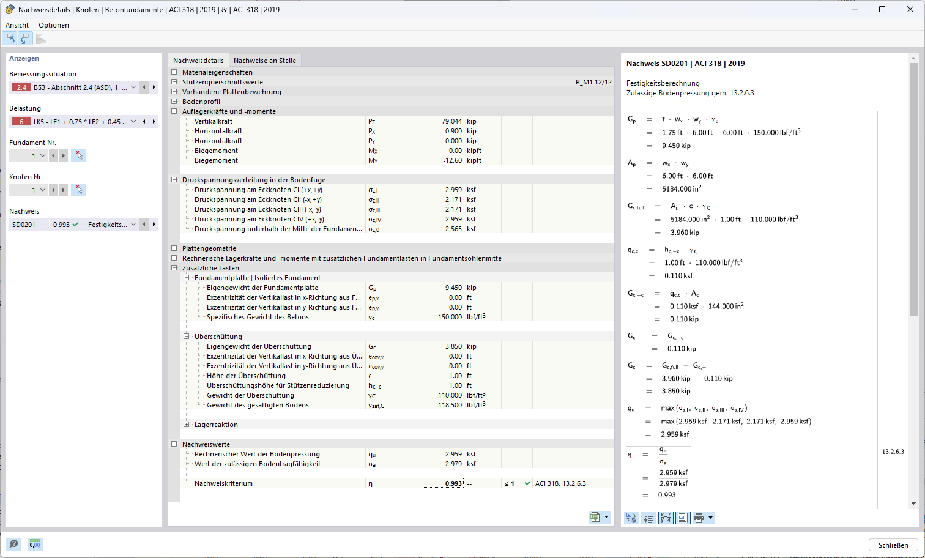
Task: Activate the relation view icon beside the list icon
Action: pyautogui.click(x=631, y=517)
